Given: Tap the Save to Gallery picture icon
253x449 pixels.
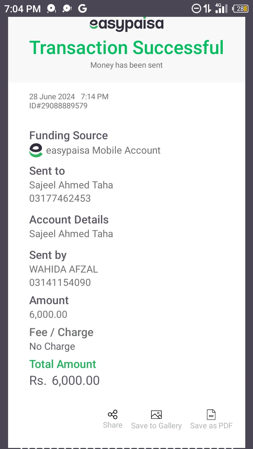Looking at the screenshot, I should (x=156, y=415).
